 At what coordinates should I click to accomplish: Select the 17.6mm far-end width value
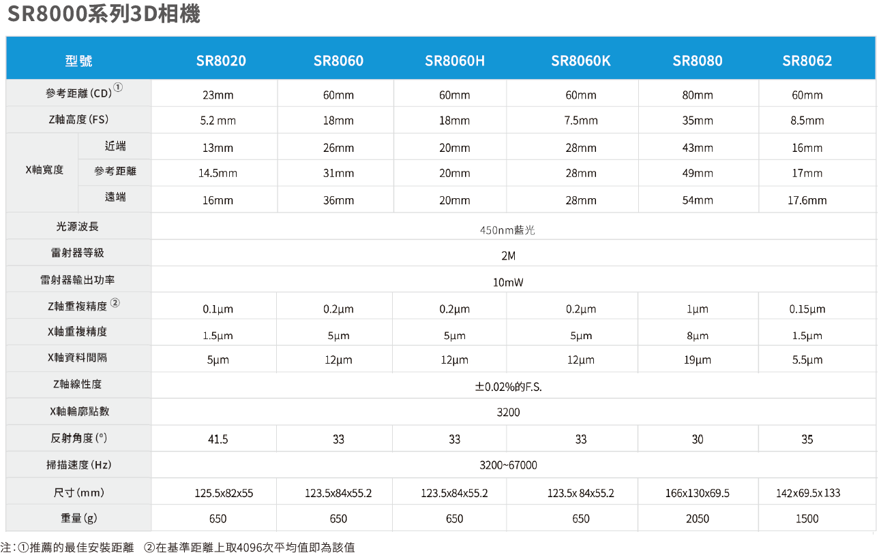(807, 200)
